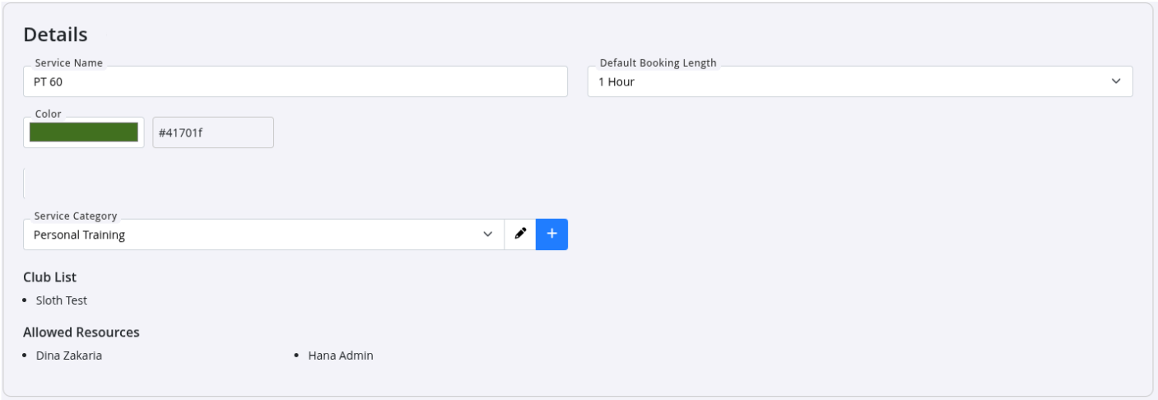Open the Service Category Personal Training dropdown
Screen dimensions: 1158x400
(x=263, y=235)
